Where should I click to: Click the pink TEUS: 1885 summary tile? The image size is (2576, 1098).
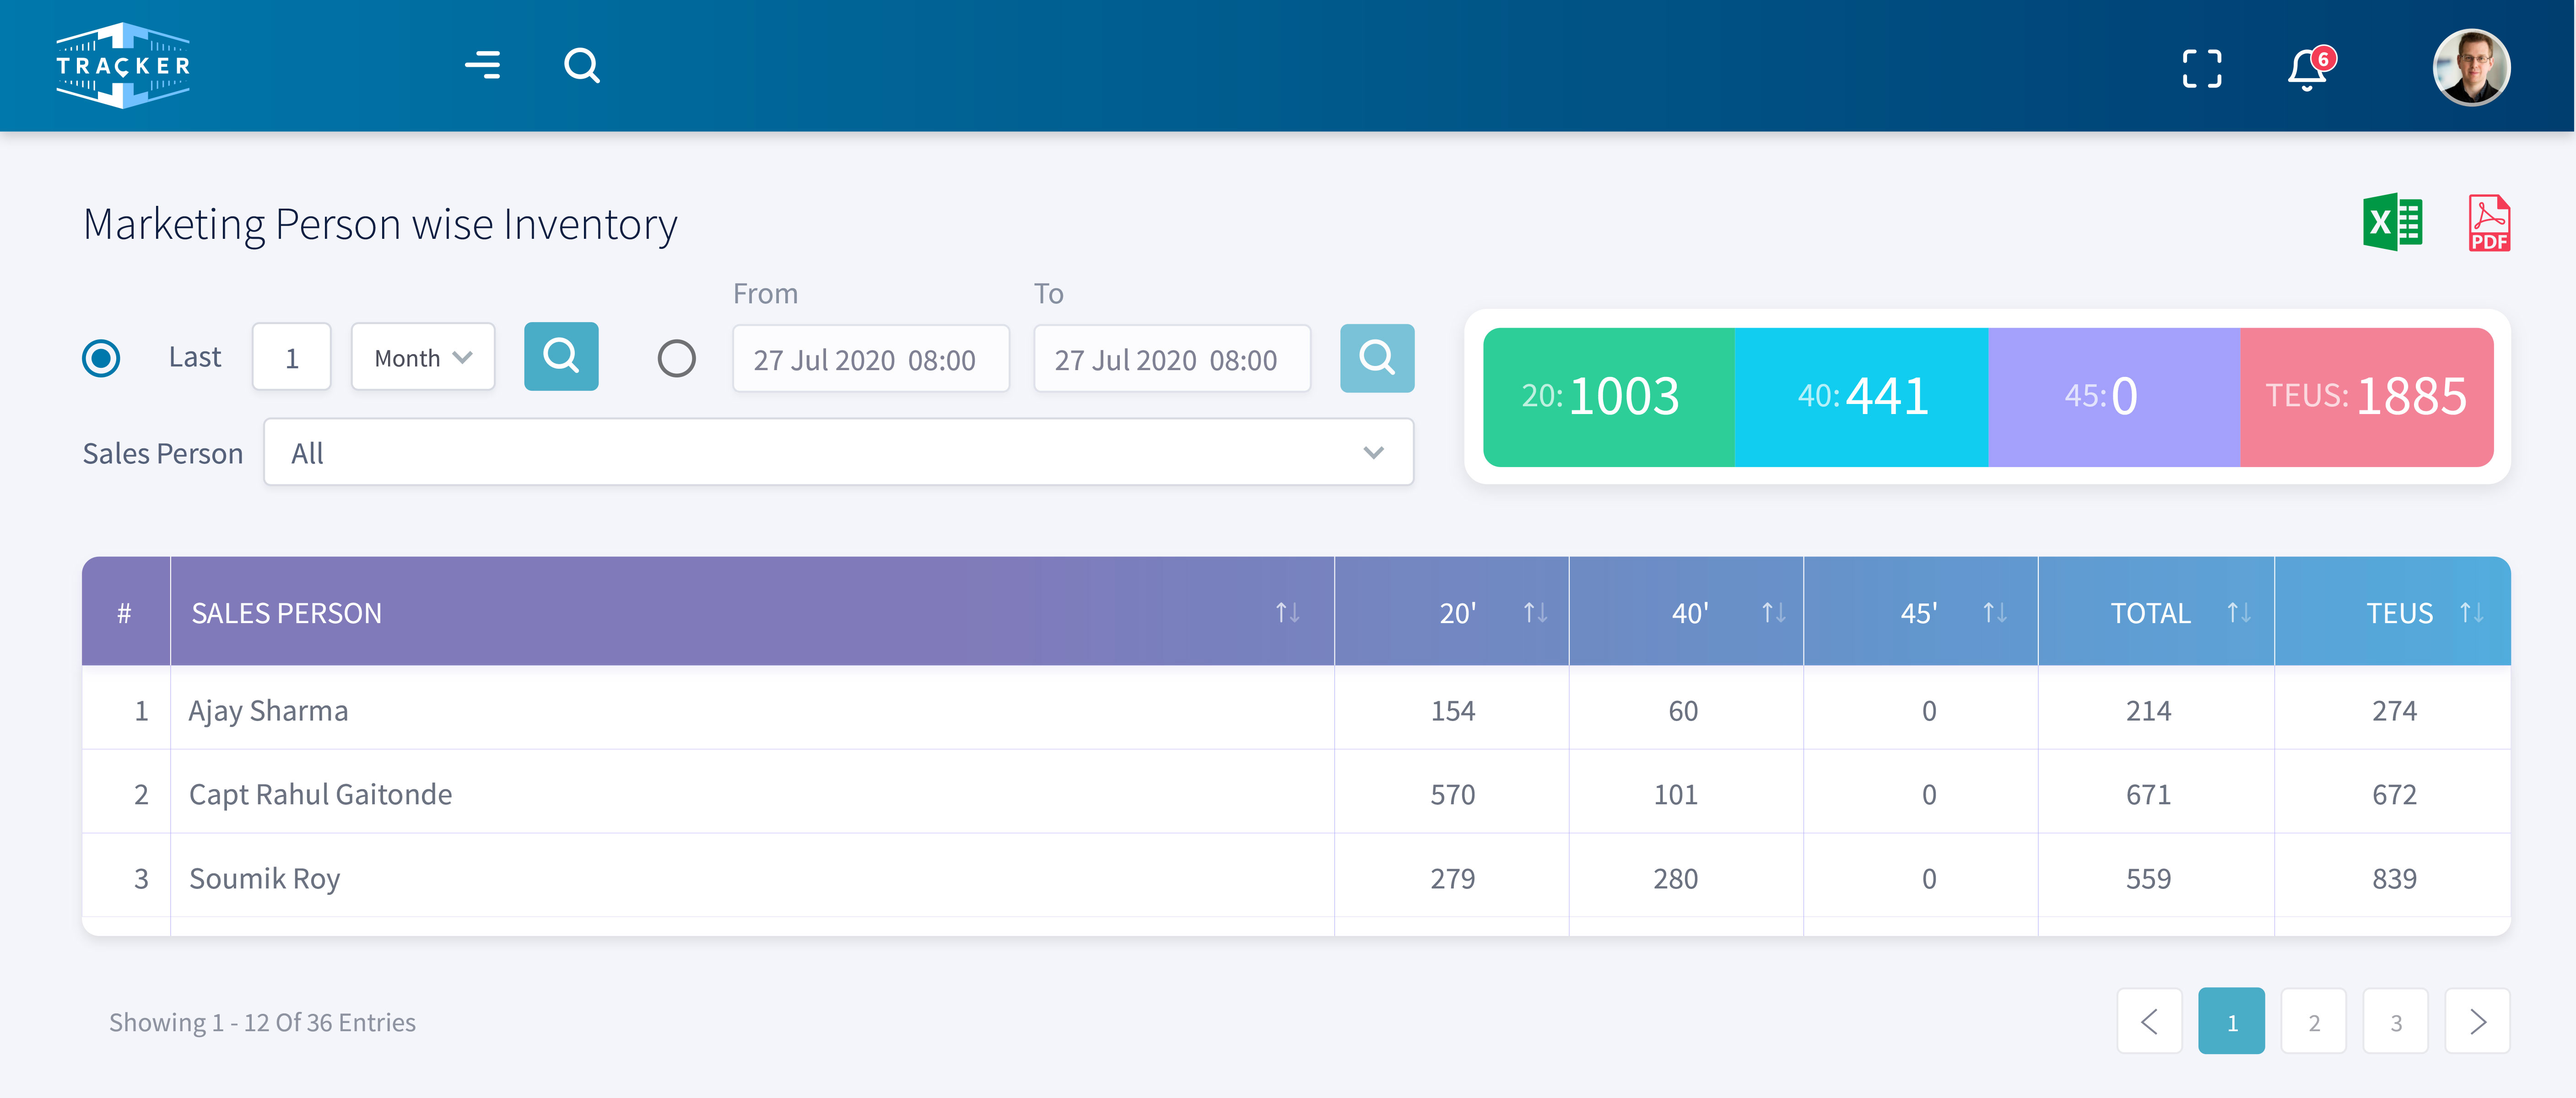coord(2367,397)
